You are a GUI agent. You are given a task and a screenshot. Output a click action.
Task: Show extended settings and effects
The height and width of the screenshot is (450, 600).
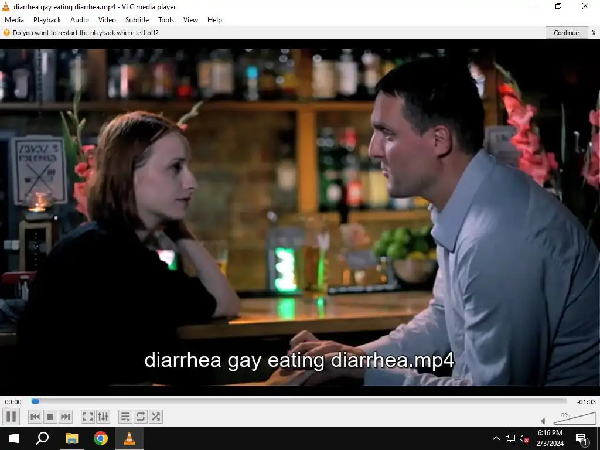(103, 417)
